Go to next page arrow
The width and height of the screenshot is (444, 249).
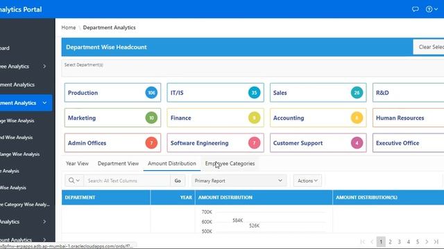(x=427, y=241)
